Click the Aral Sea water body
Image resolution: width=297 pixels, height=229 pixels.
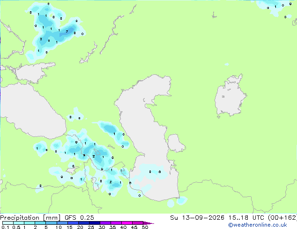coord(230,96)
